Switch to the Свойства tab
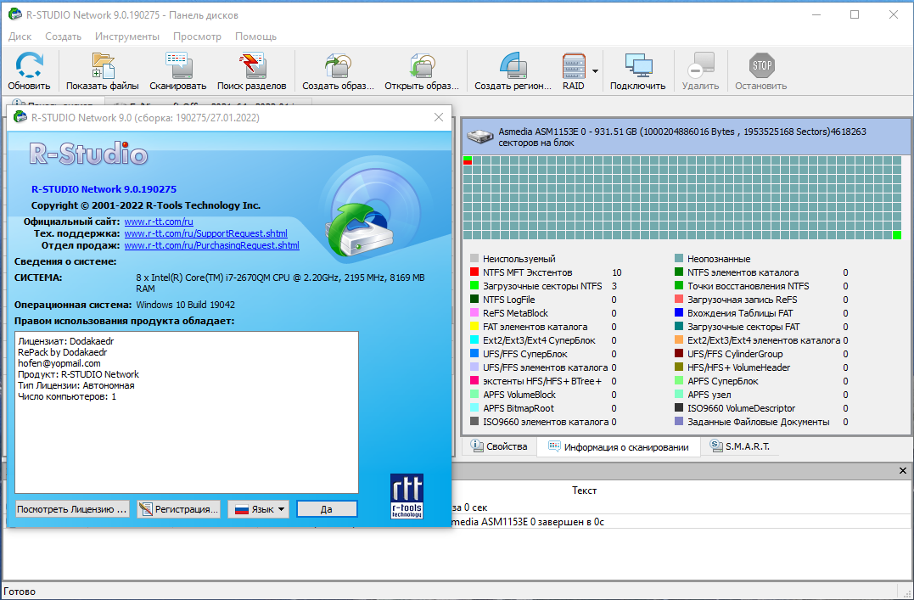 pyautogui.click(x=499, y=446)
